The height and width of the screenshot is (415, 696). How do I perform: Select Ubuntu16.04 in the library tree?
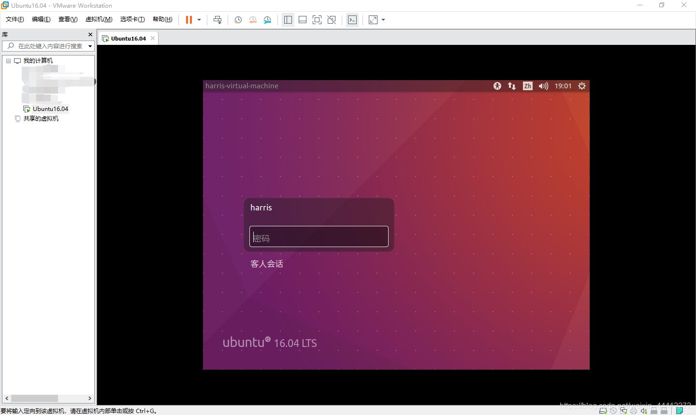tap(50, 109)
